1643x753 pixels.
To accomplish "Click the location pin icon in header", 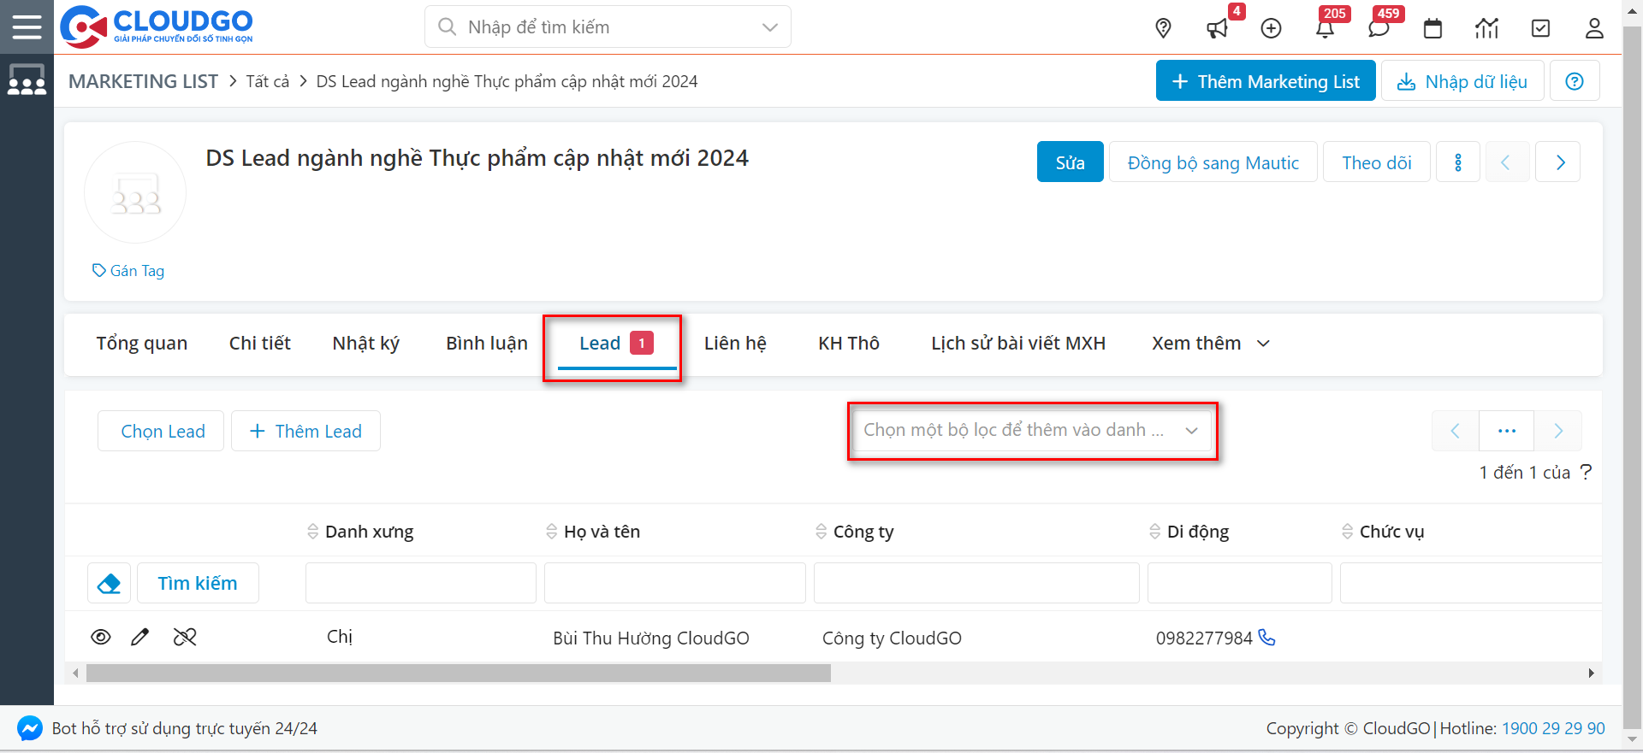I will (x=1163, y=28).
